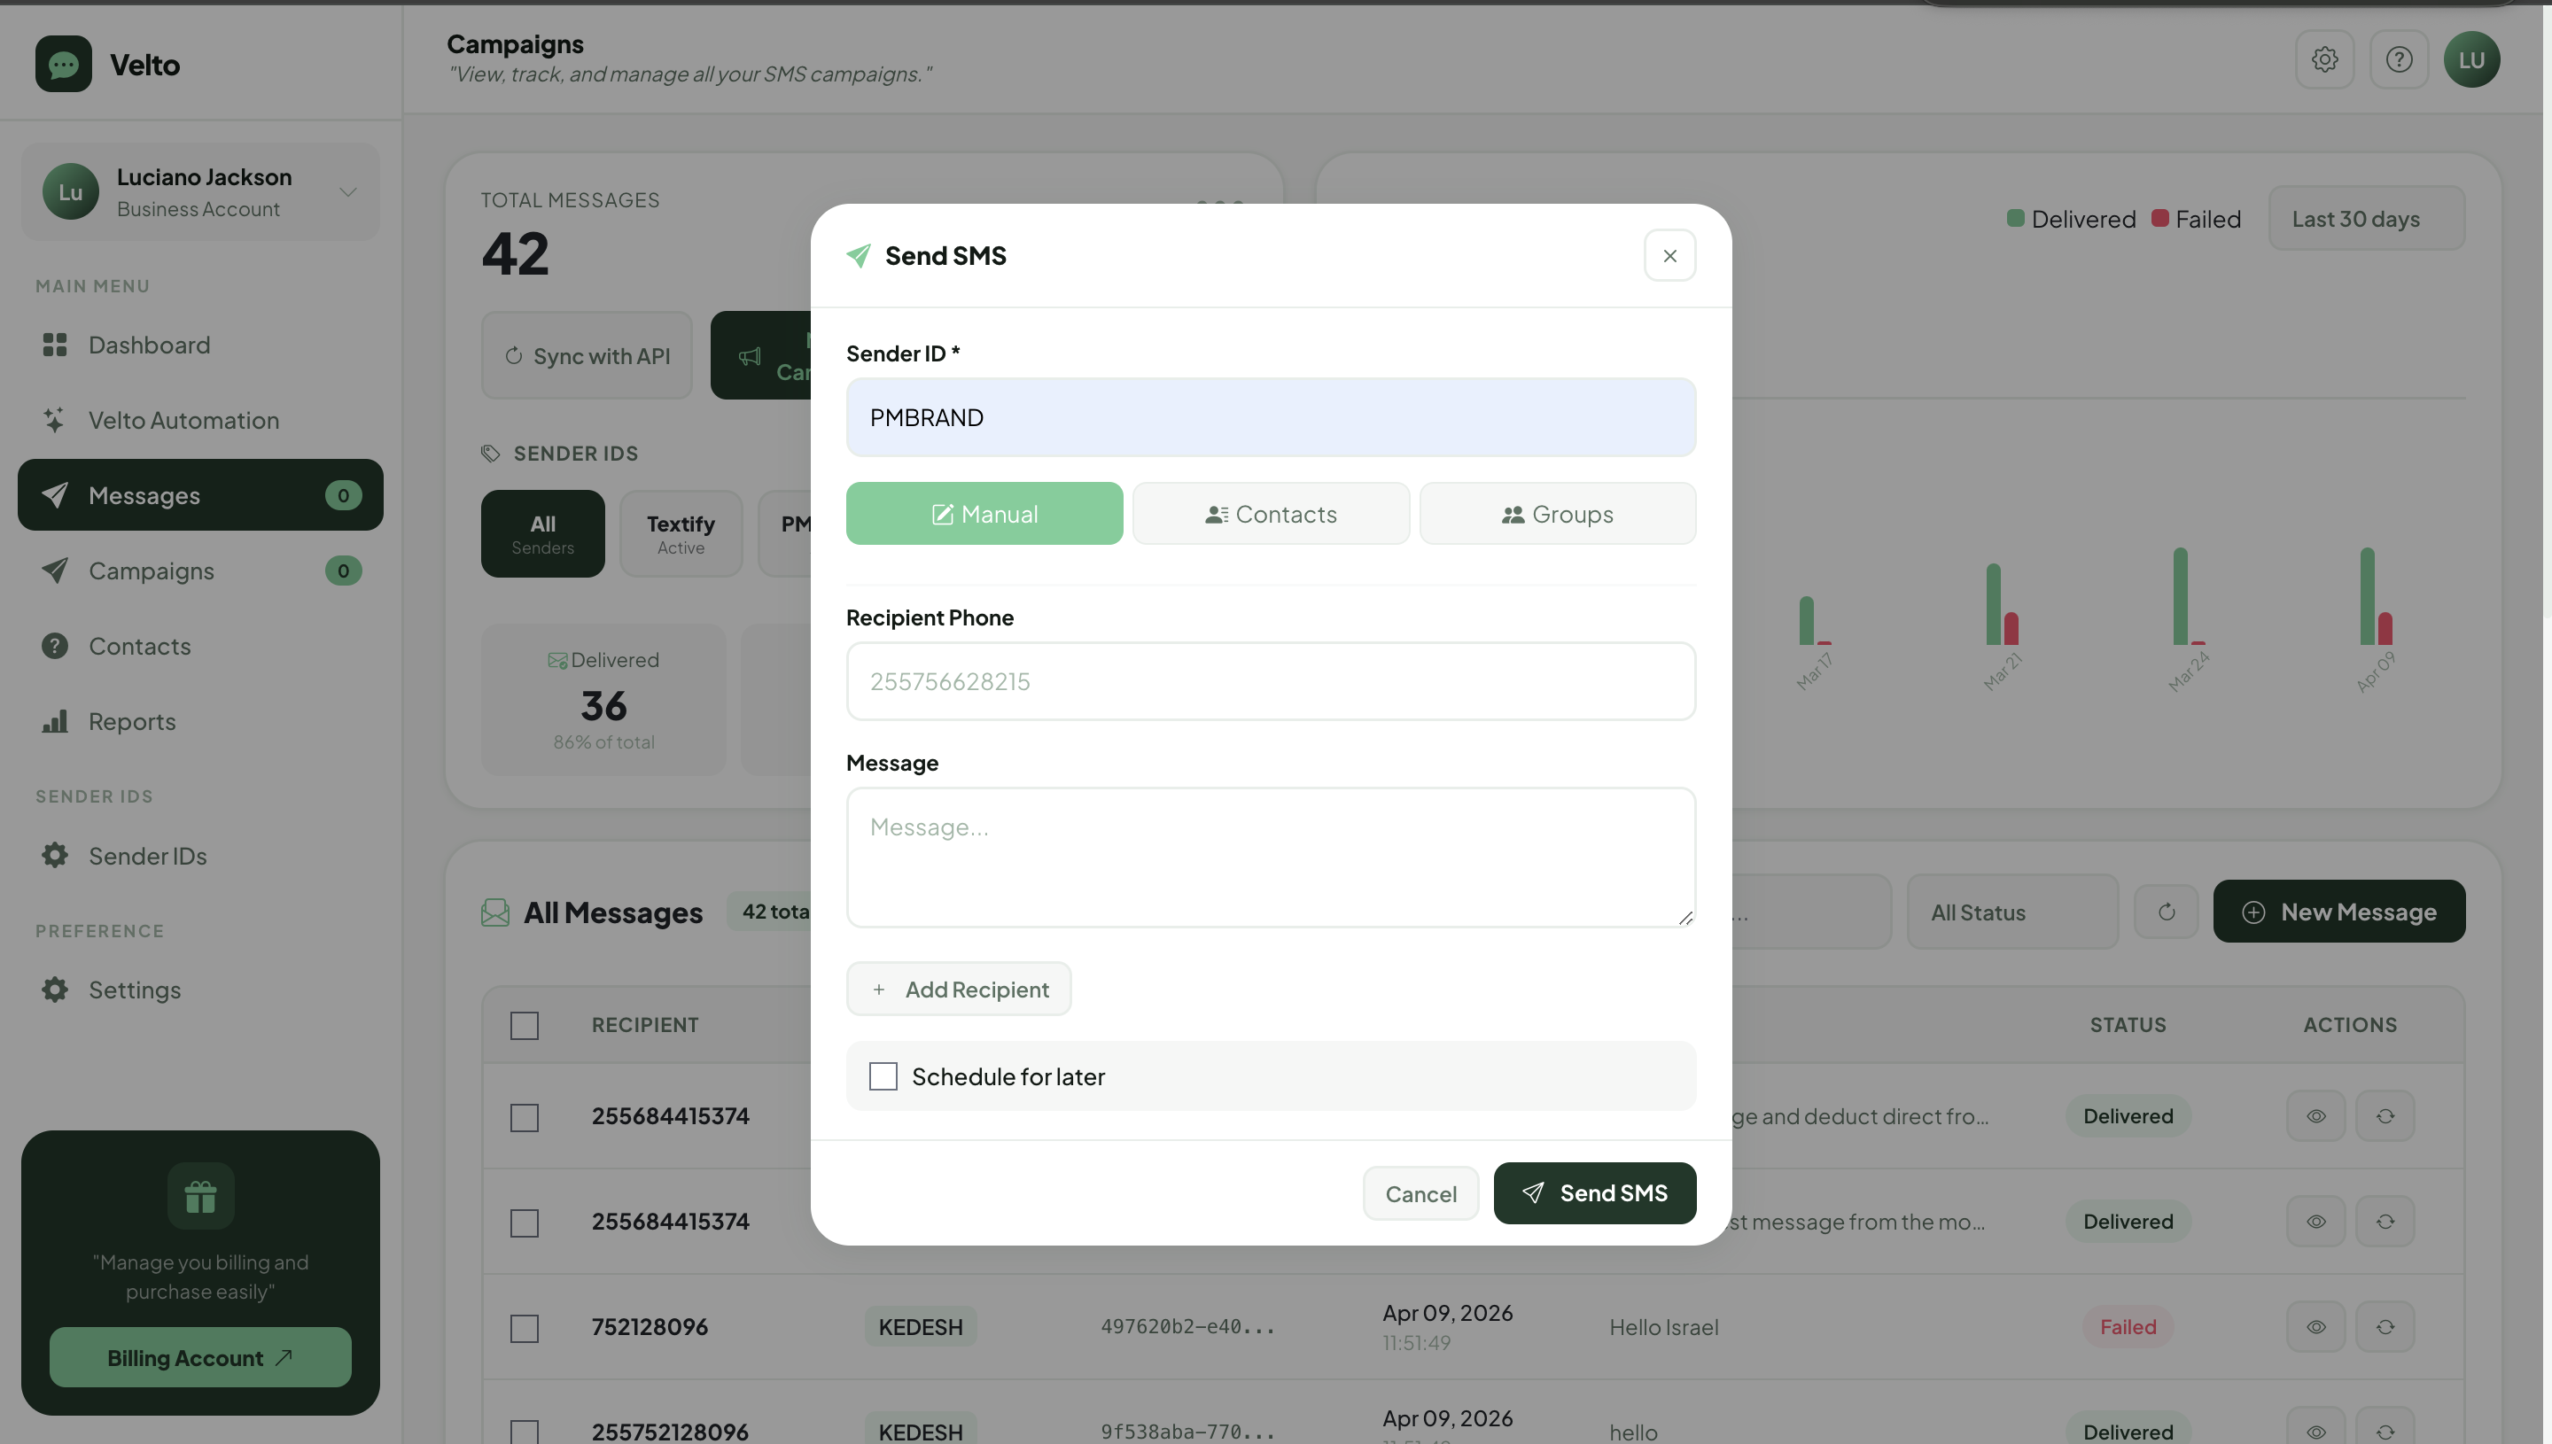
Task: Open the All Status filter dropdown
Action: click(x=2012, y=912)
